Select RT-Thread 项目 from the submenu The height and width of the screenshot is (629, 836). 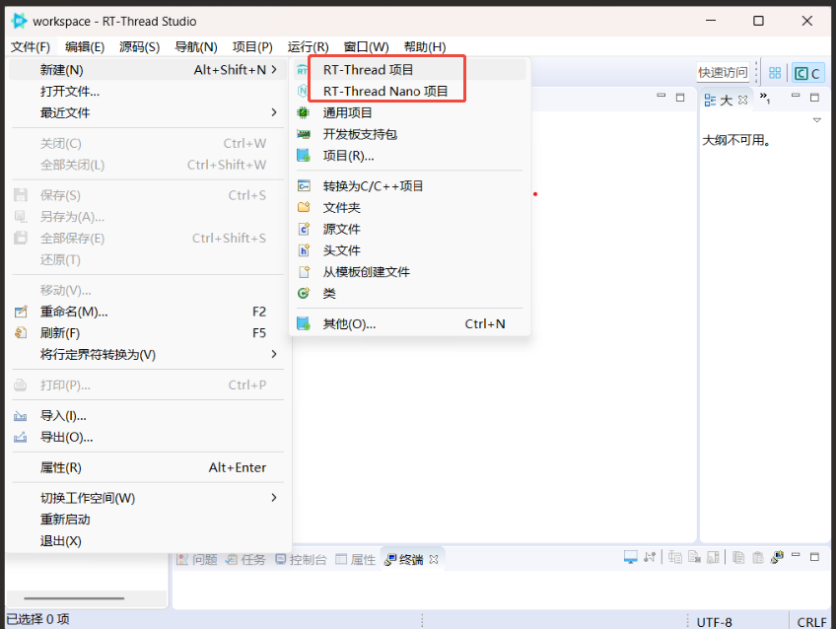[x=368, y=70]
